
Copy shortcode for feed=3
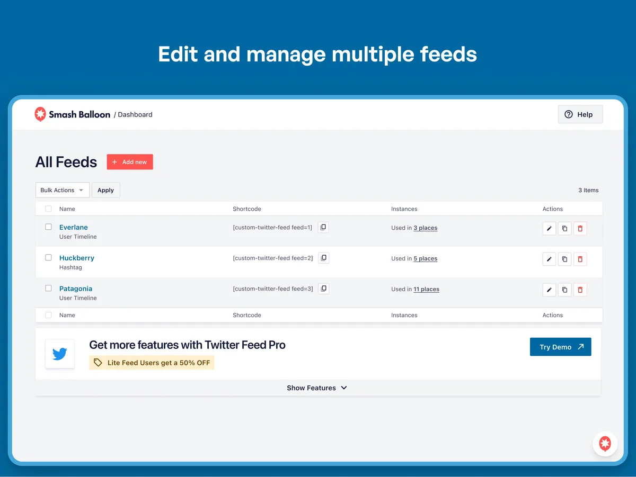323,289
